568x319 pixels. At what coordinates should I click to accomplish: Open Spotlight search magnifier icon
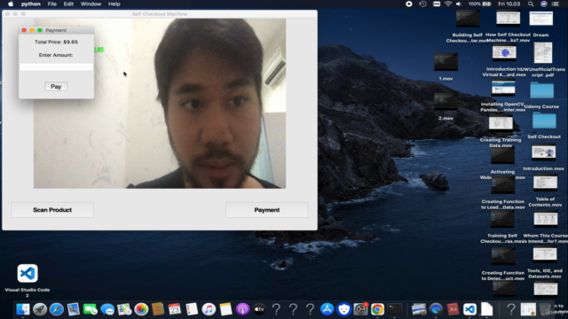(531, 4)
